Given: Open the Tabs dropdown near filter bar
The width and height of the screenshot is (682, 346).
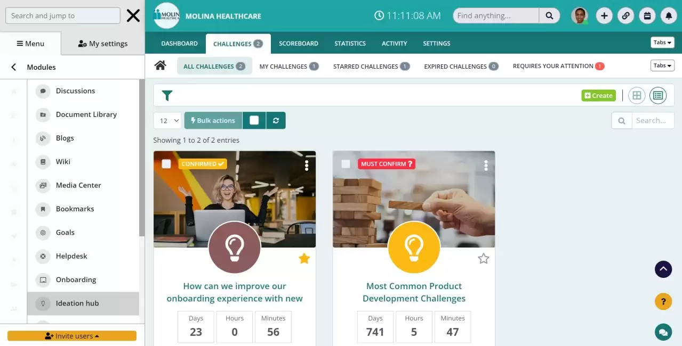Looking at the screenshot, I should point(662,65).
